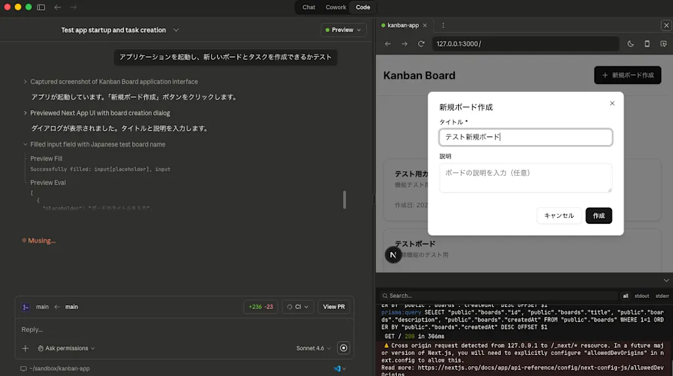The image size is (673, 376).
Task: Click the git branch icon
Action: 26,307
